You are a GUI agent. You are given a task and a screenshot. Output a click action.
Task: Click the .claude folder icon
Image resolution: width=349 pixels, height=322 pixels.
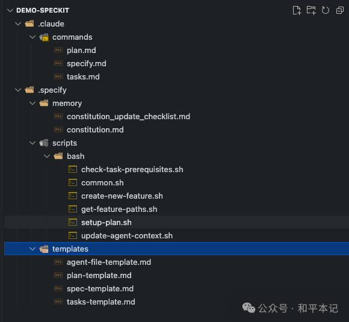point(29,23)
